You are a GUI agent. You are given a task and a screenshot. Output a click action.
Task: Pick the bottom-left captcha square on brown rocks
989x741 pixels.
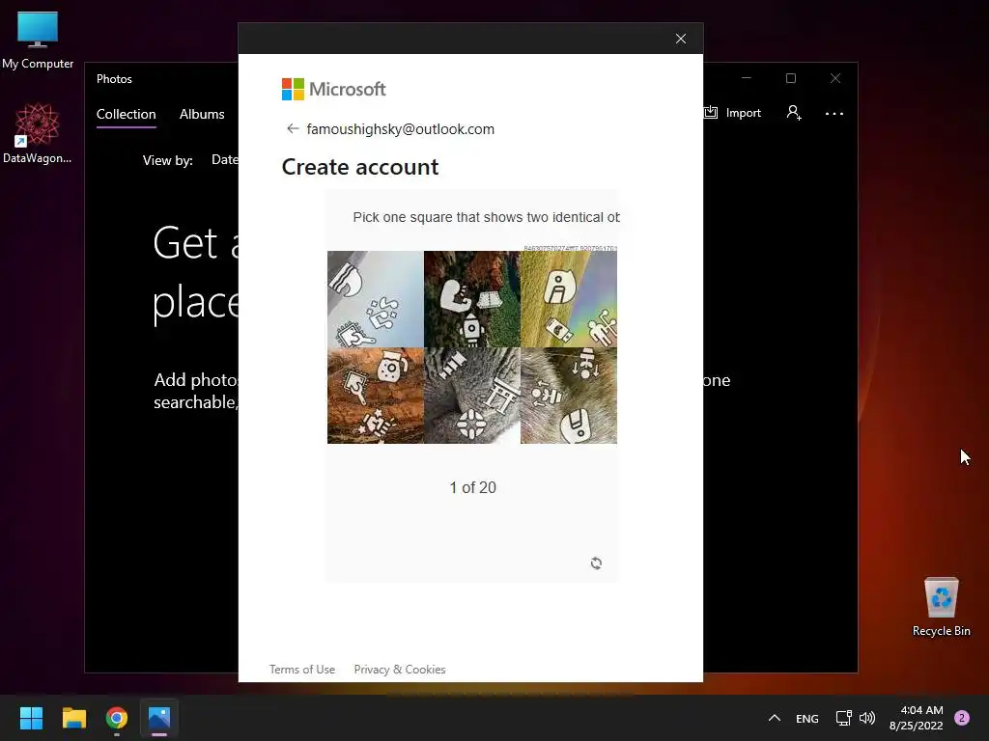point(376,396)
